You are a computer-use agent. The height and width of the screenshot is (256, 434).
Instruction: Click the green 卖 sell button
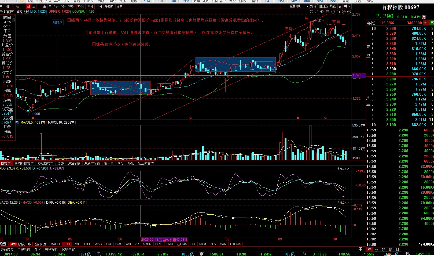[x=432, y=23]
